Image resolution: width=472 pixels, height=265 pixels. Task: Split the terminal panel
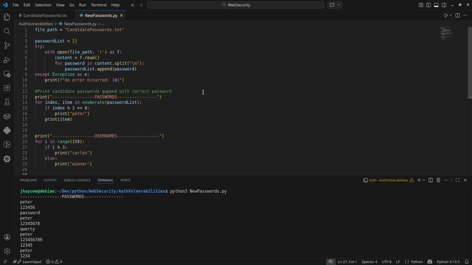[431, 180]
